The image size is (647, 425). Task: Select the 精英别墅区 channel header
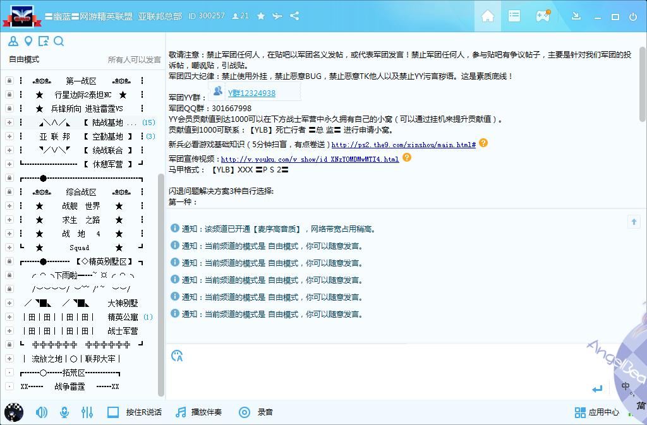[x=82, y=261]
